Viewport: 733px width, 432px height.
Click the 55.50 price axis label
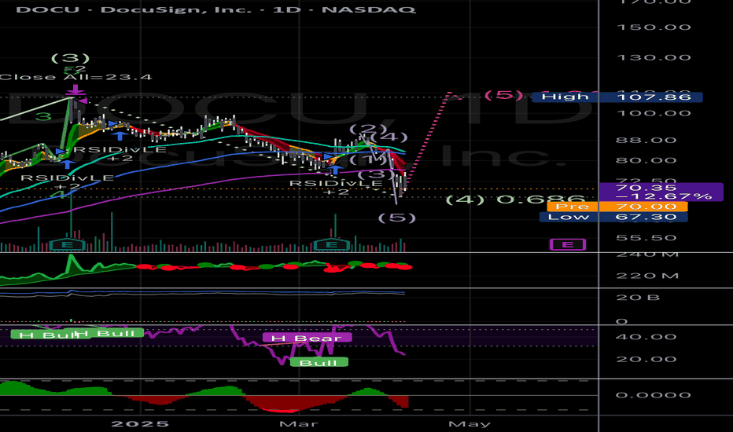(646, 238)
